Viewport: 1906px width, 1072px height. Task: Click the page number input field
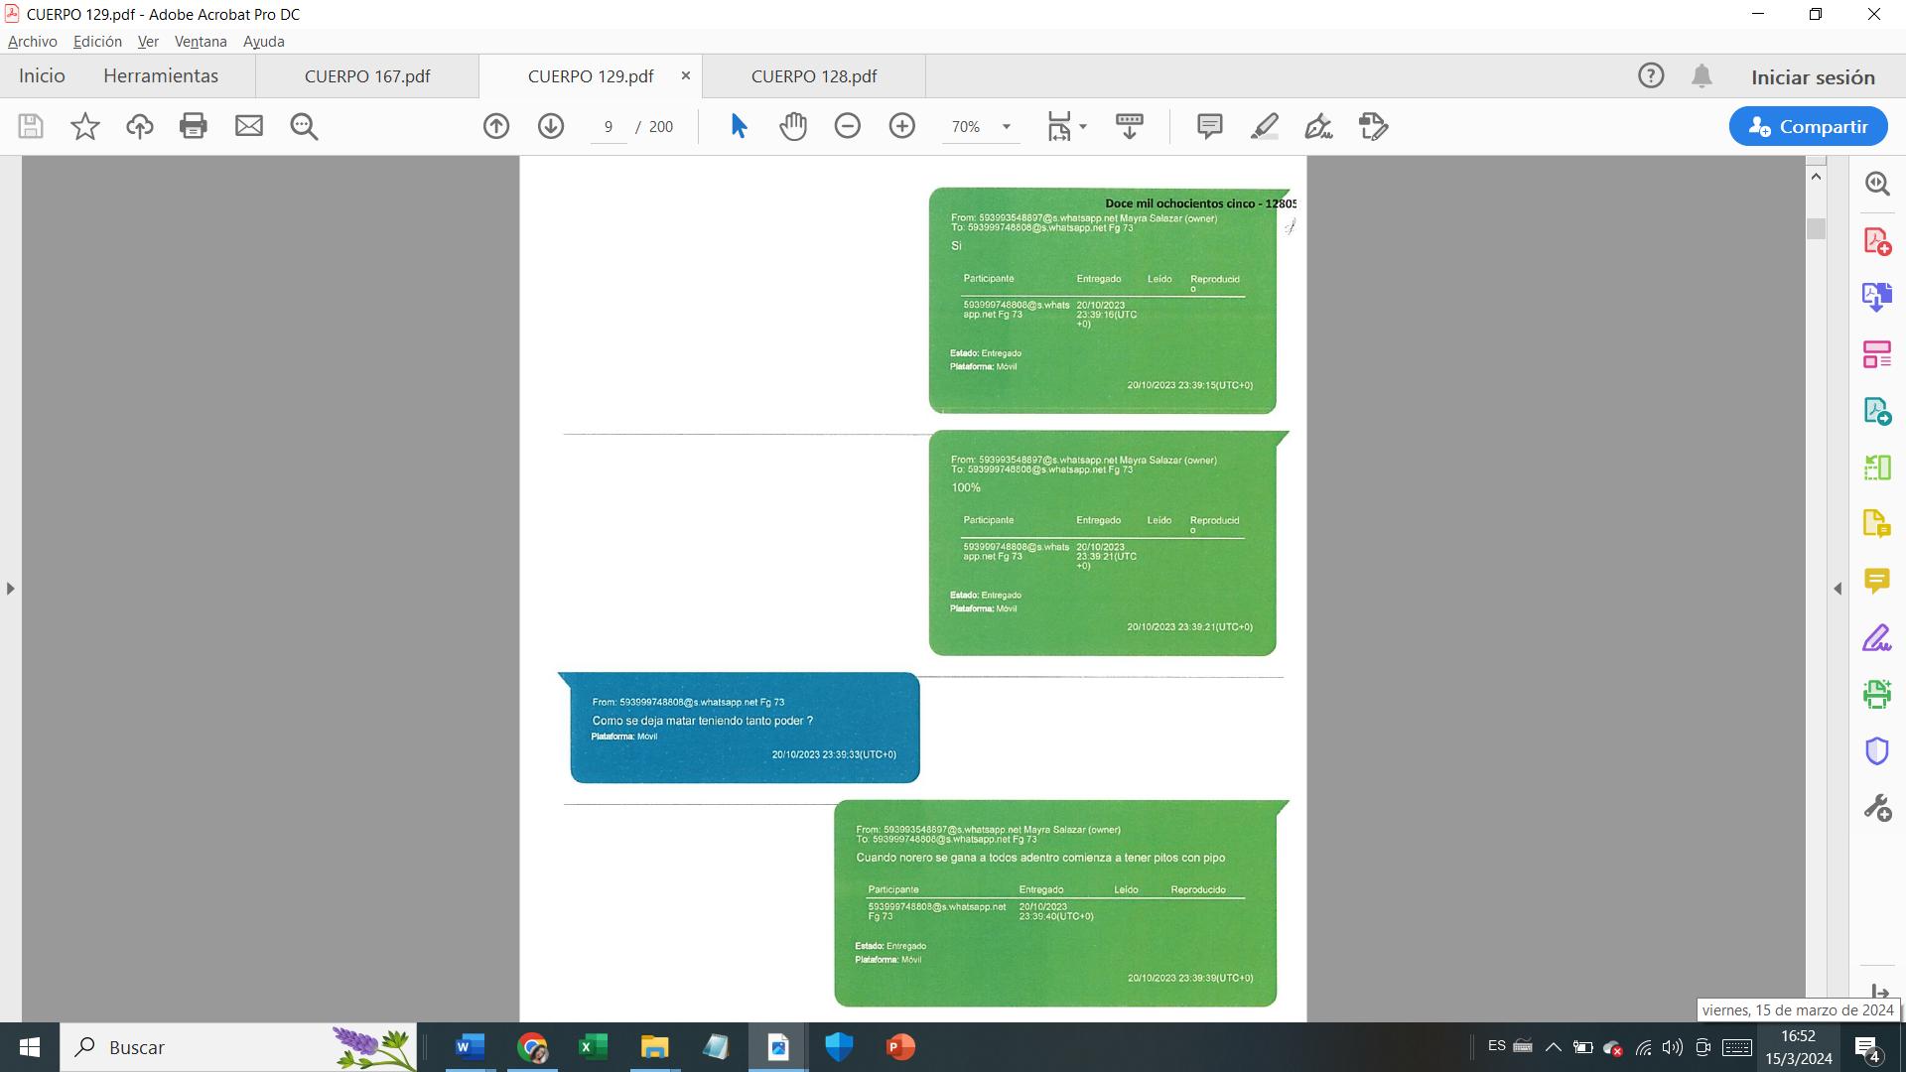click(609, 126)
